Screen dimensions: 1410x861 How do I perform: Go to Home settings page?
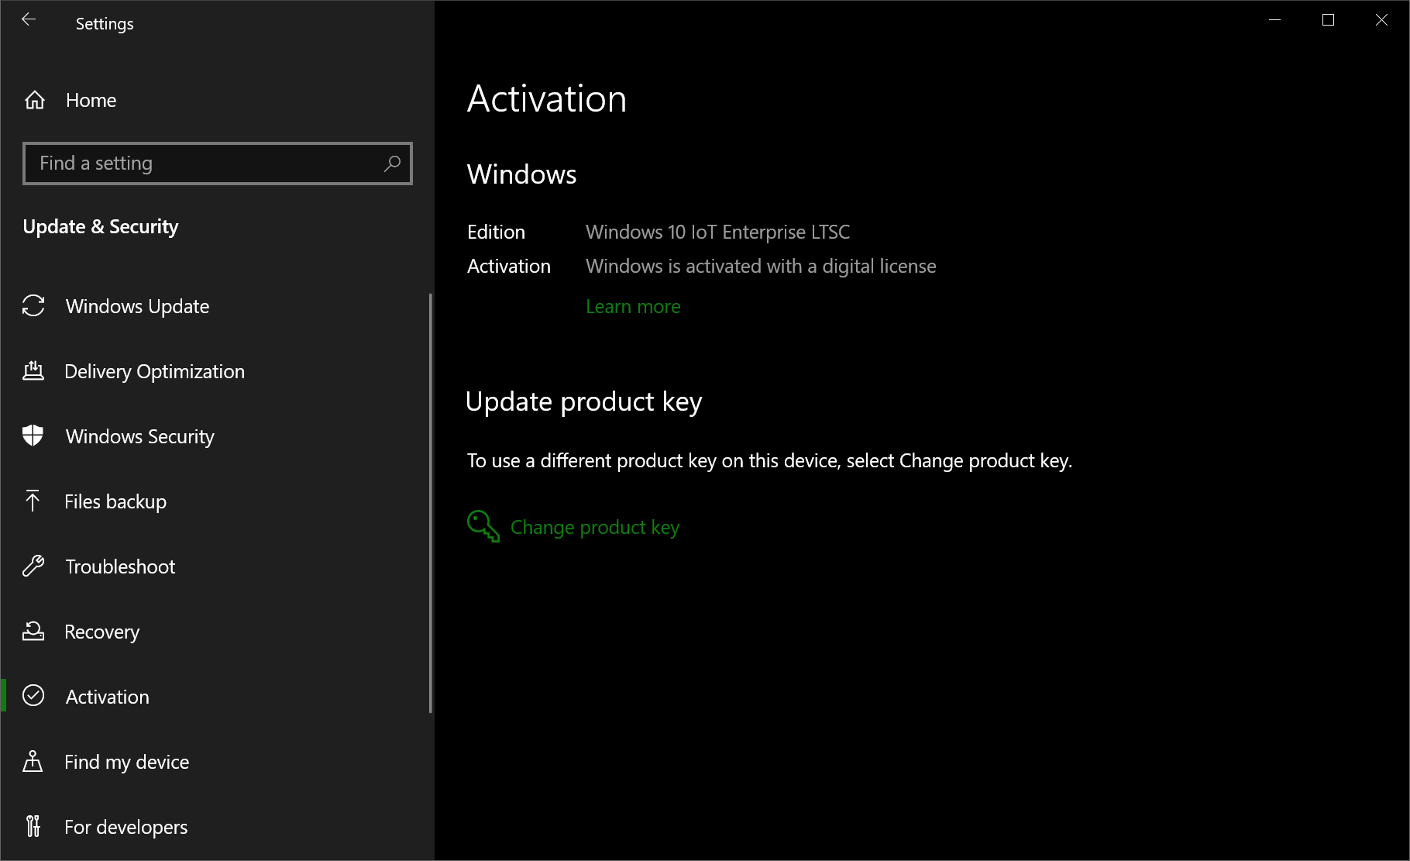point(91,100)
